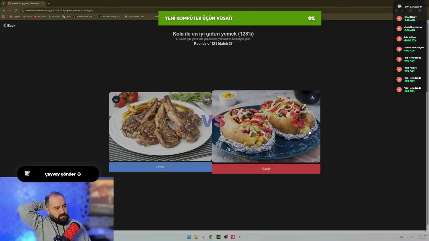View site information icon in address bar

[x=23, y=10]
